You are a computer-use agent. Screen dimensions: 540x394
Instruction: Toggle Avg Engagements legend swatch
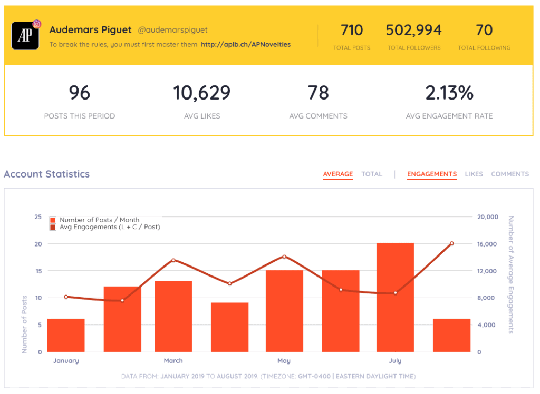pos(53,227)
